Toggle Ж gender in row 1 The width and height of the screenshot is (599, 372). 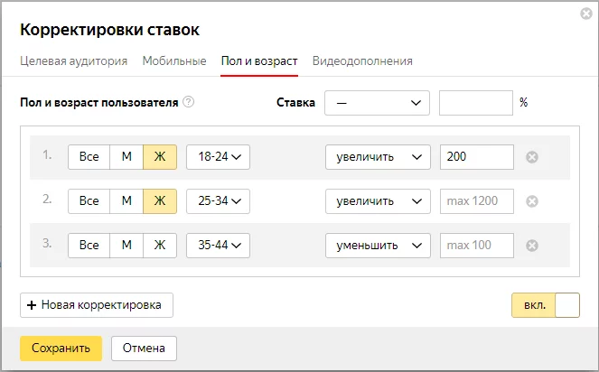click(x=160, y=157)
